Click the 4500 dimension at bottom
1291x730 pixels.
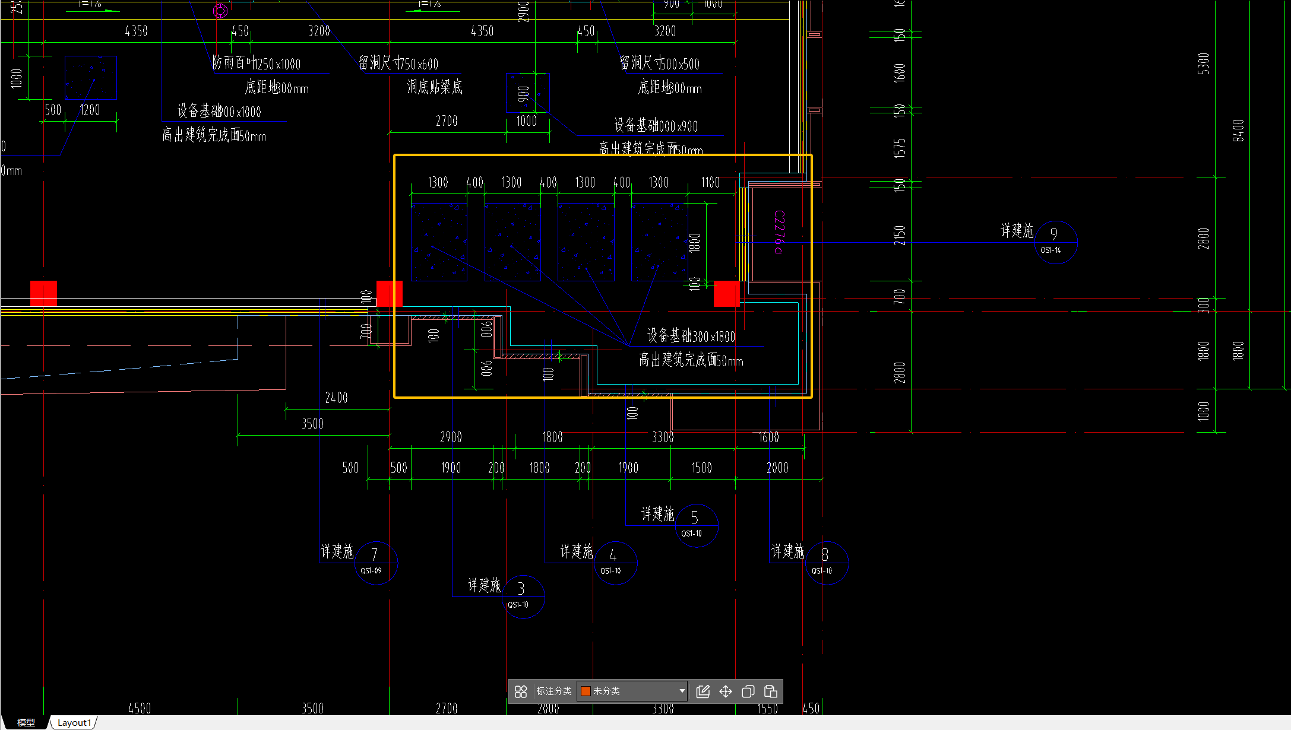click(x=140, y=708)
